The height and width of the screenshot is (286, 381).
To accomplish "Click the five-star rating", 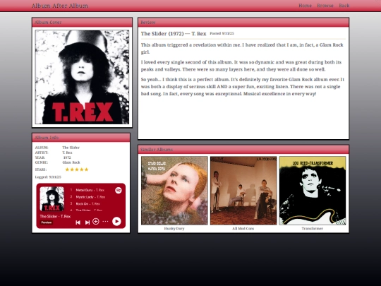I will [77, 169].
